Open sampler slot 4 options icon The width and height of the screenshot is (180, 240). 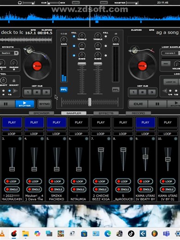42,139
